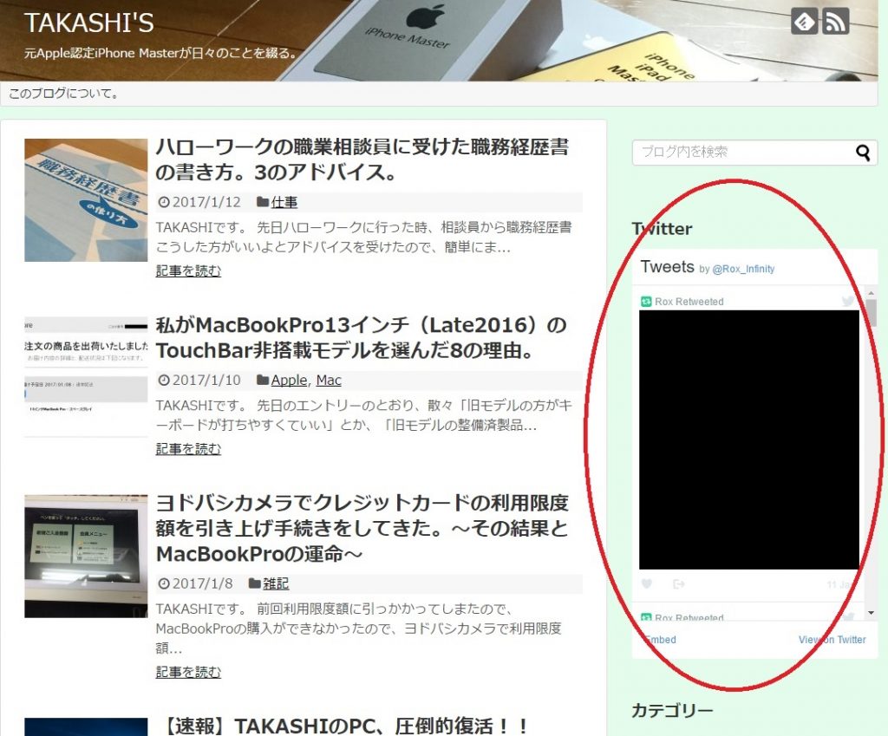Image resolution: width=888 pixels, height=736 pixels.
Task: Click the search magnifier icon
Action: pyautogui.click(x=863, y=153)
